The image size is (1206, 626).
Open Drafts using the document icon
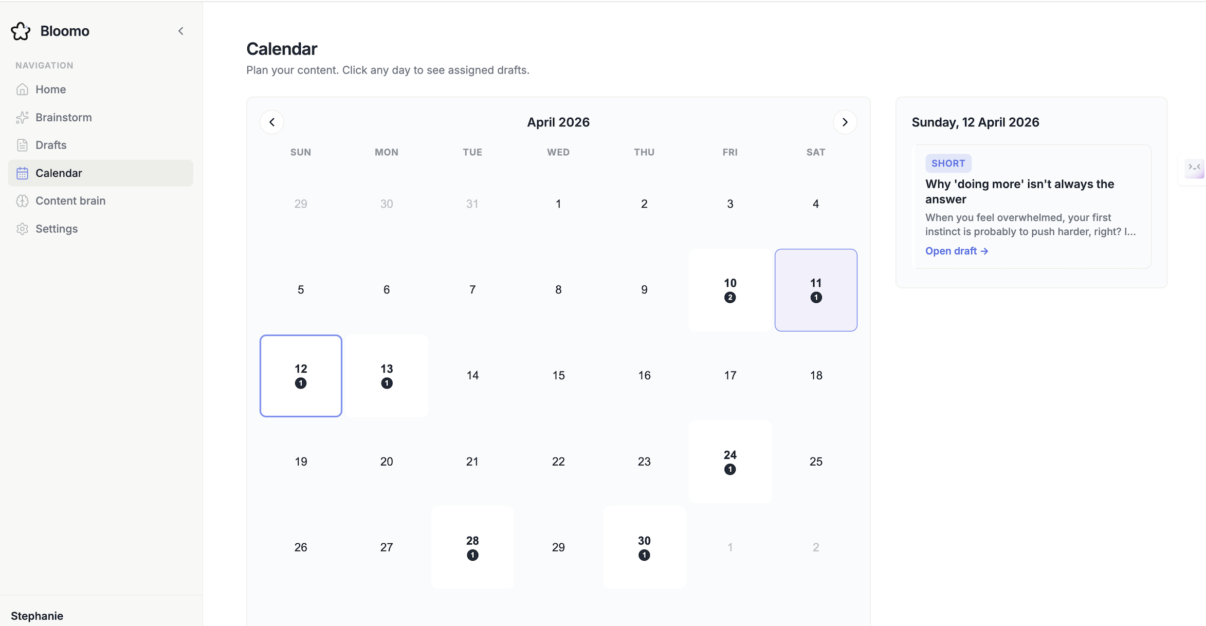(23, 145)
